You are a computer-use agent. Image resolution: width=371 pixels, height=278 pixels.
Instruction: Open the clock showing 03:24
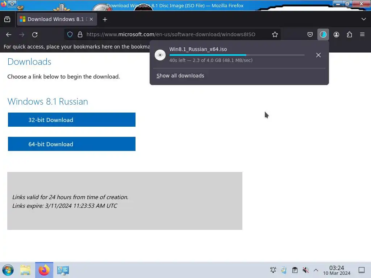(337, 270)
